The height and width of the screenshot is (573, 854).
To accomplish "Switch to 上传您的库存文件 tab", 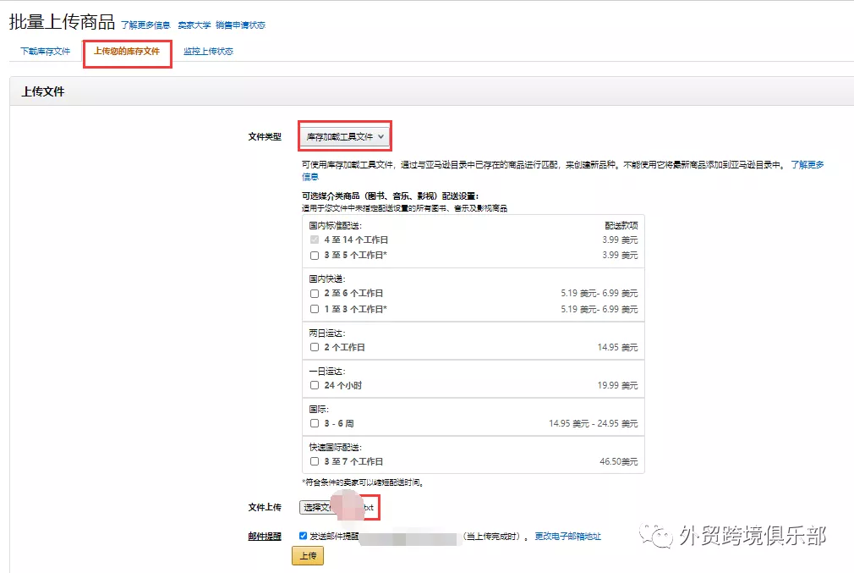I will pyautogui.click(x=127, y=52).
